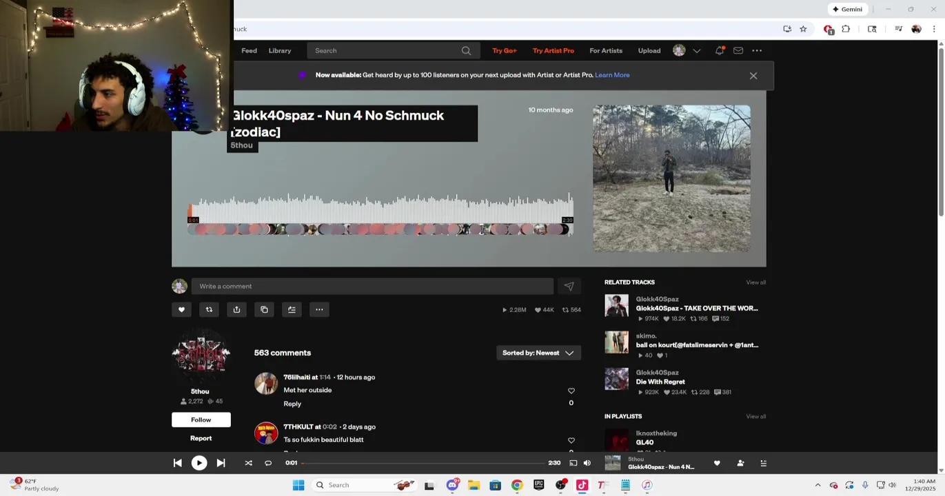Viewport: 945px width, 496px height.
Task: Click magnifier icon in SoundCloud search
Action: tap(466, 50)
